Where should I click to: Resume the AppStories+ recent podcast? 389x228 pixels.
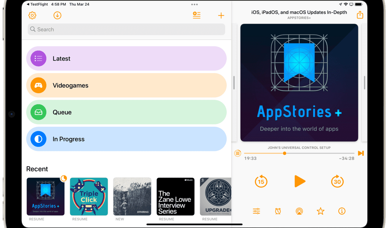point(46,196)
